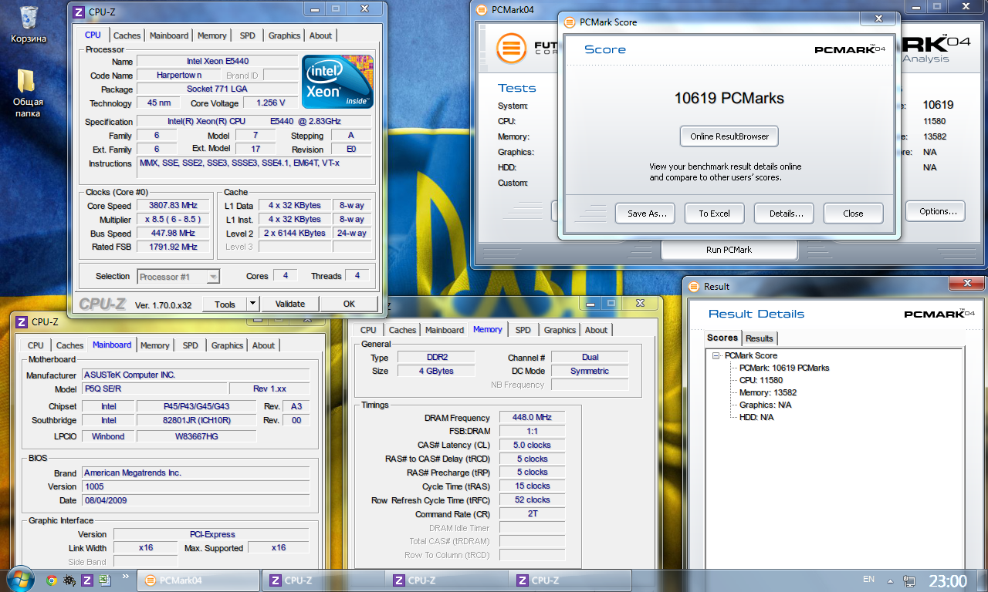Switch to Results tab in Result Details
The width and height of the screenshot is (988, 592).
760,338
